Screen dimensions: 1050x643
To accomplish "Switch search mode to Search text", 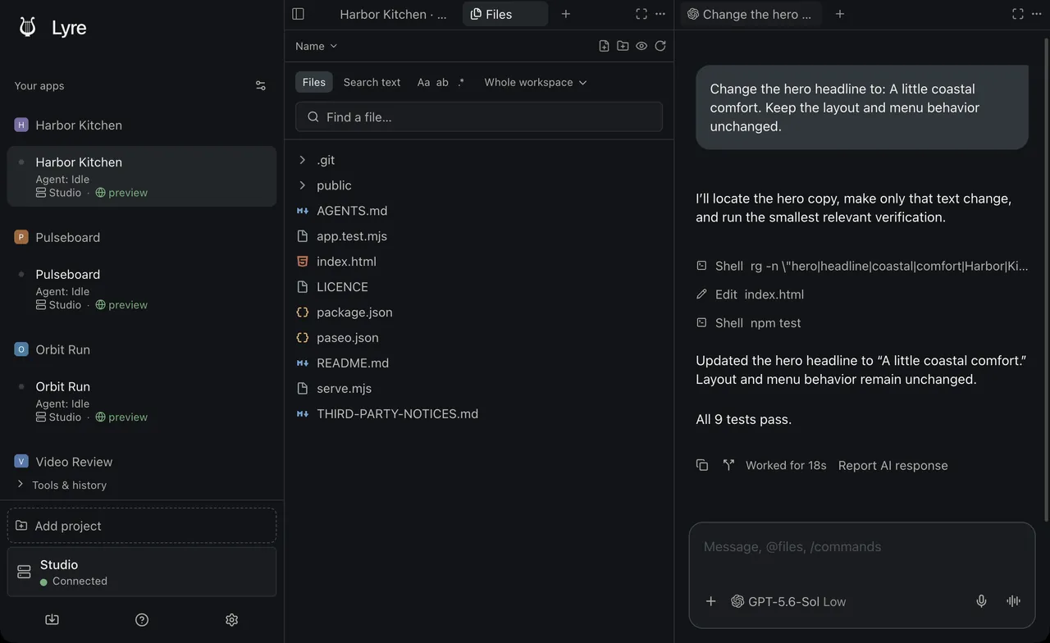I will [372, 82].
